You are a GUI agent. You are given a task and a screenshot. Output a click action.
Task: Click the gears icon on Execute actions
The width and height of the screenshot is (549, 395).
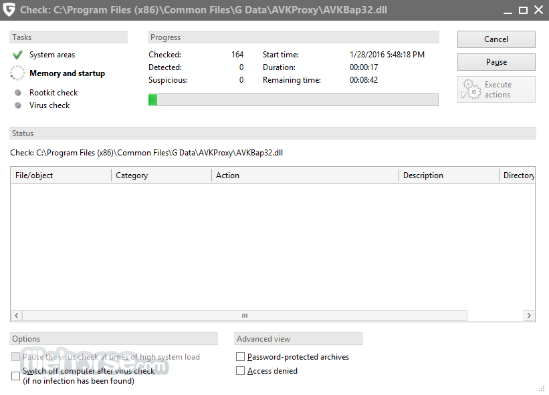coord(471,89)
